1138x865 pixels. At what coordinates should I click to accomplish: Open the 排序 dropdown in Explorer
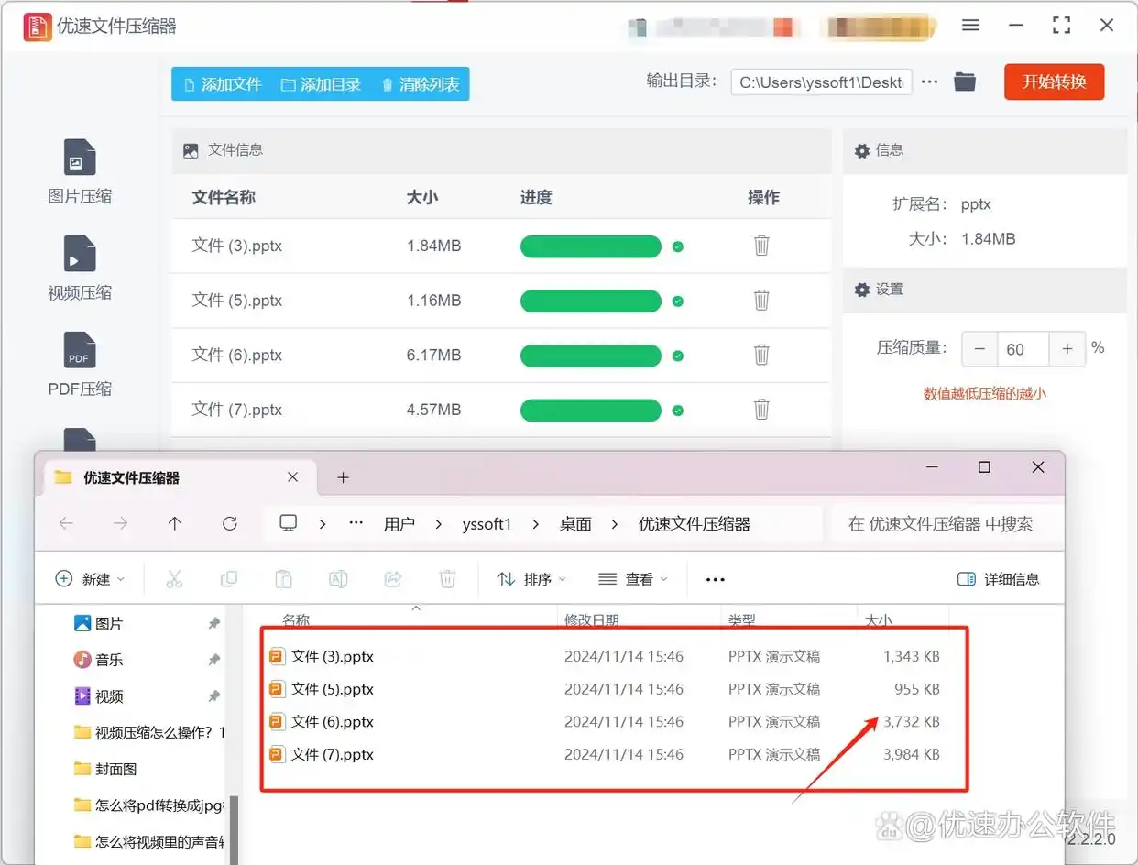coord(531,578)
